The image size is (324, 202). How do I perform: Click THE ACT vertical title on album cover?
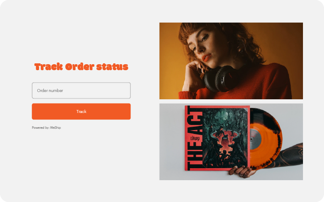click(195, 138)
